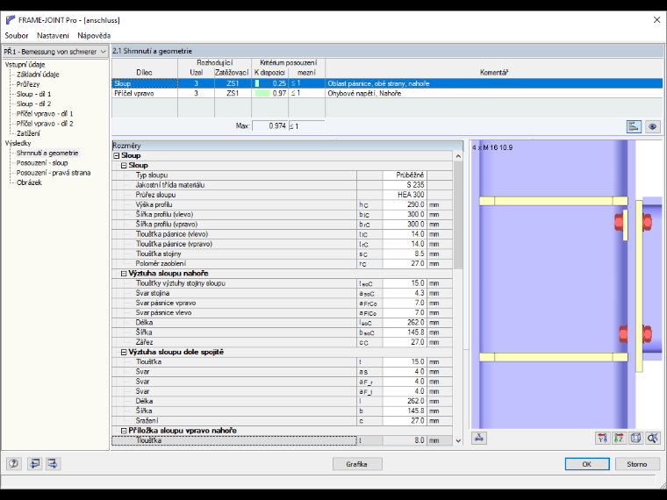
Task: Click the Zářez row value 27.0
Action: click(405, 342)
